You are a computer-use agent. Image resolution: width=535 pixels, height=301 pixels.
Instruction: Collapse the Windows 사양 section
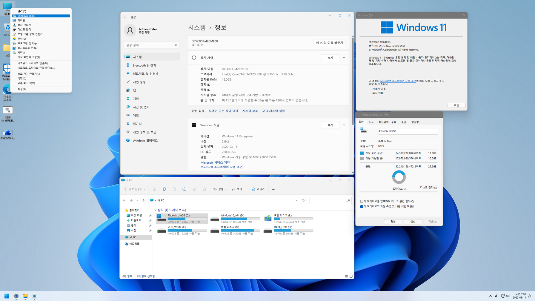[x=344, y=125]
